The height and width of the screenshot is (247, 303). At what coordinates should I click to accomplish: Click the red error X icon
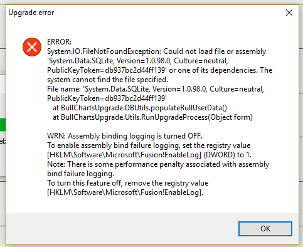pyautogui.click(x=32, y=47)
